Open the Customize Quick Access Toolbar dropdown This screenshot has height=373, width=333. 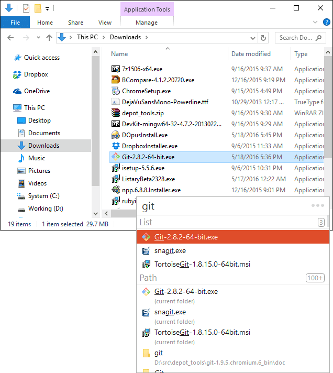point(48,9)
